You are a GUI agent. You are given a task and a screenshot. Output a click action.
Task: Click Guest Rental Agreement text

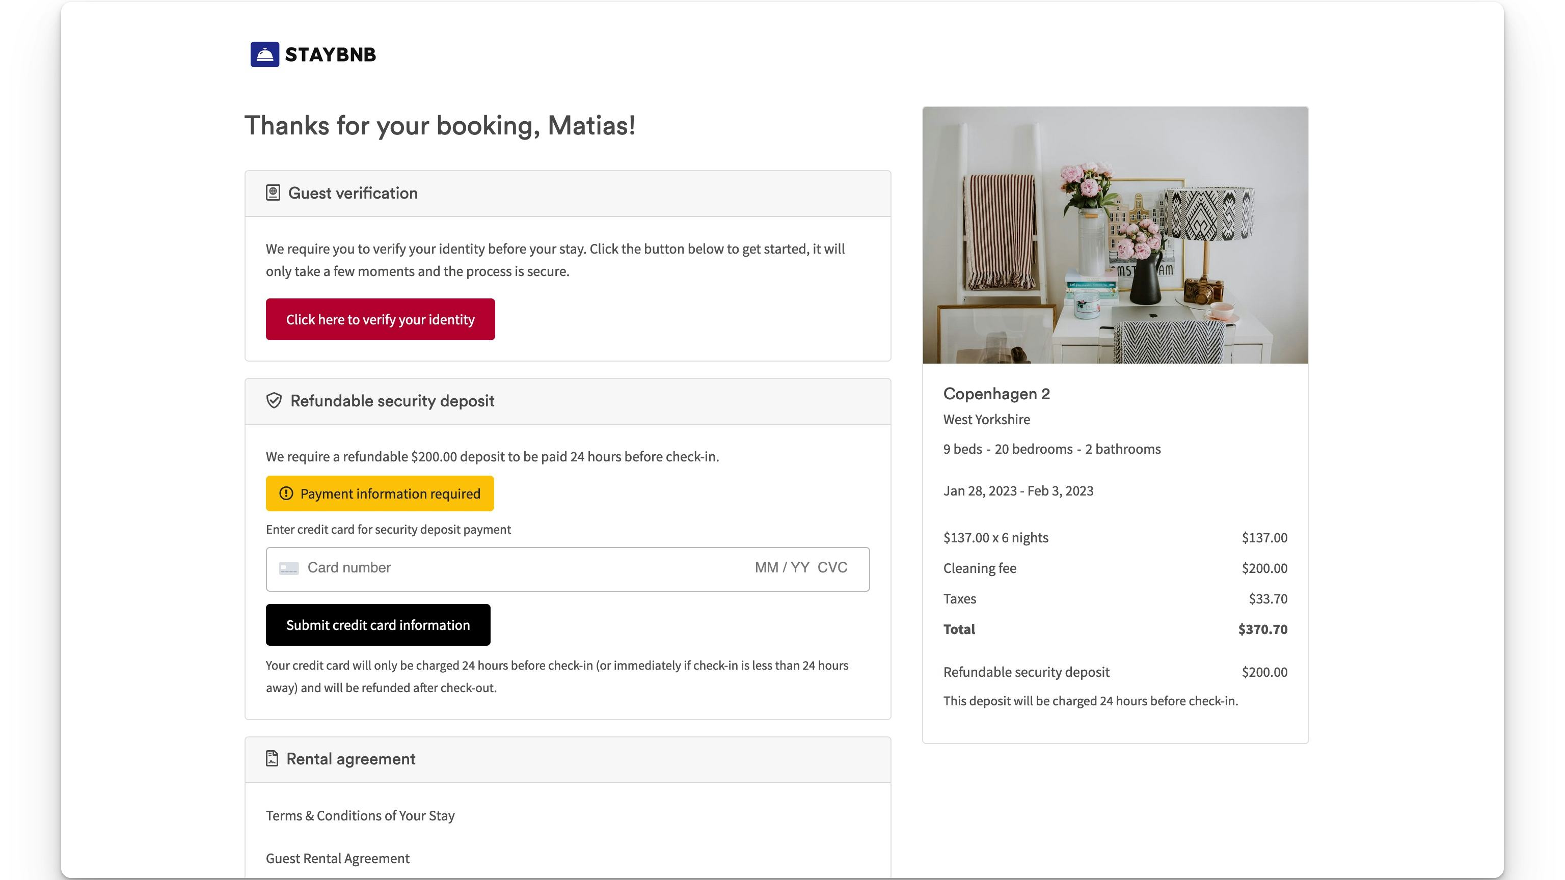(337, 858)
